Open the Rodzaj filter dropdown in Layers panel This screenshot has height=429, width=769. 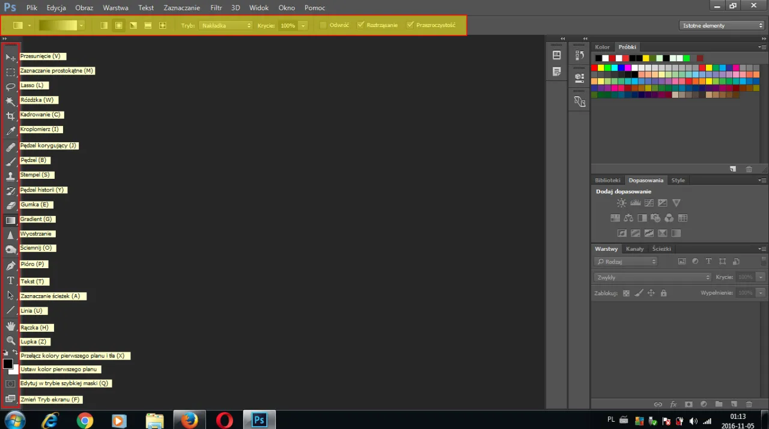click(625, 262)
